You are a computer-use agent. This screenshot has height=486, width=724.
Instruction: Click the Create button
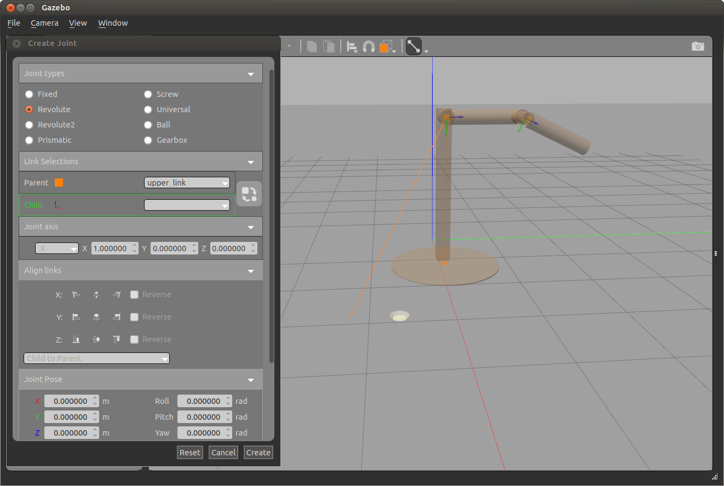pyautogui.click(x=258, y=453)
